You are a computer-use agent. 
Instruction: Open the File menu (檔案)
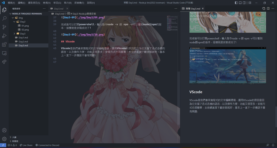click(x=11, y=3)
